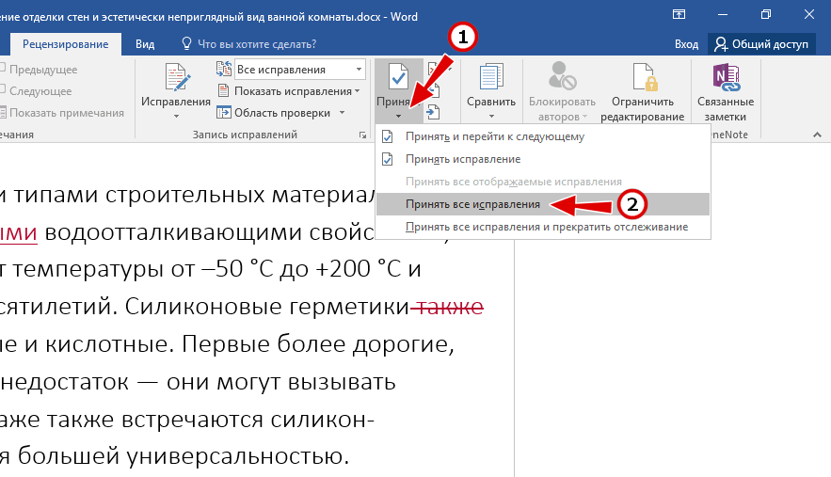
Task: Collapse the 'Принять' dropdown arrow
Action: (x=398, y=116)
